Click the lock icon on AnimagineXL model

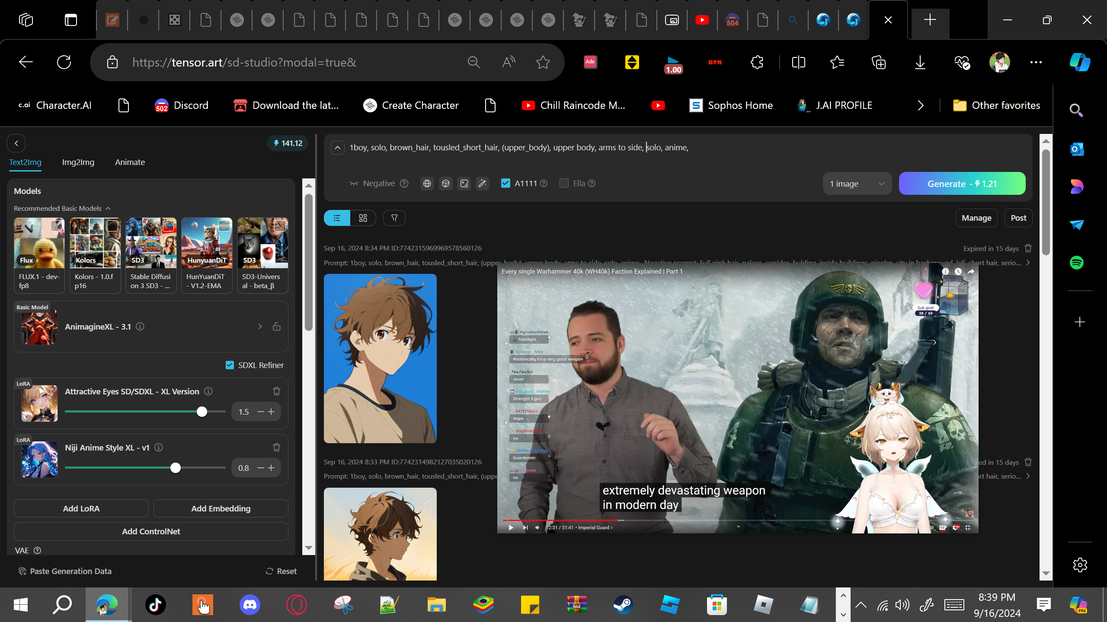pyautogui.click(x=277, y=327)
